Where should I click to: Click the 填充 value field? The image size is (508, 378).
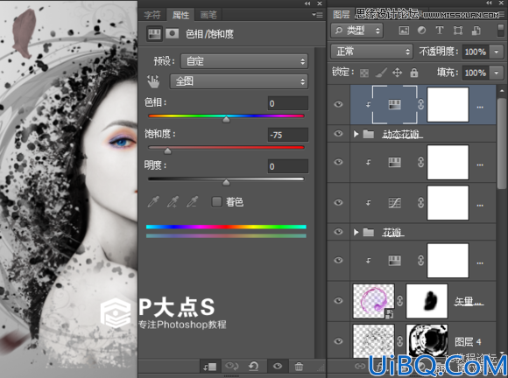coord(476,73)
